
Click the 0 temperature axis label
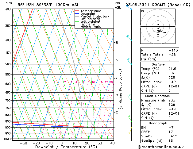pyautogui.click(x=62, y=143)
